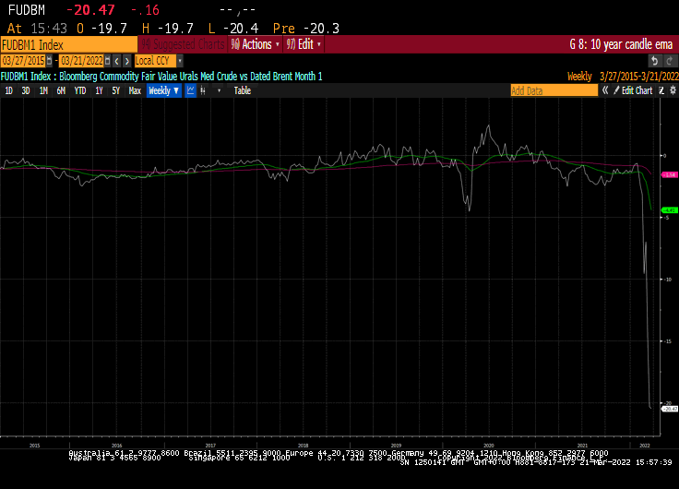Collapse panel with double chevron icon

coord(605,90)
